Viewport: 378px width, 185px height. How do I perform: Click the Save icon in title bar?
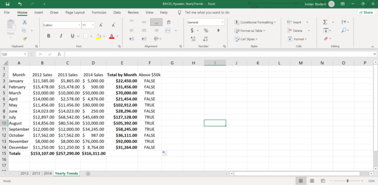coord(7,4)
